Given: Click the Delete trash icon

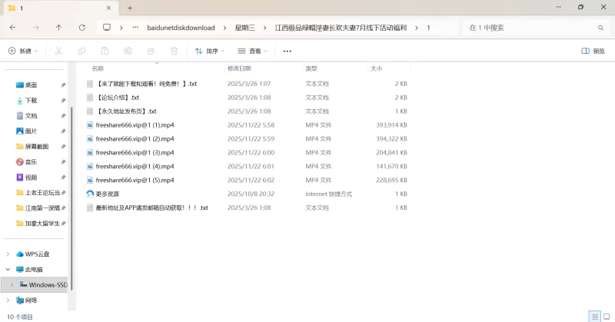Looking at the screenshot, I should tap(174, 51).
